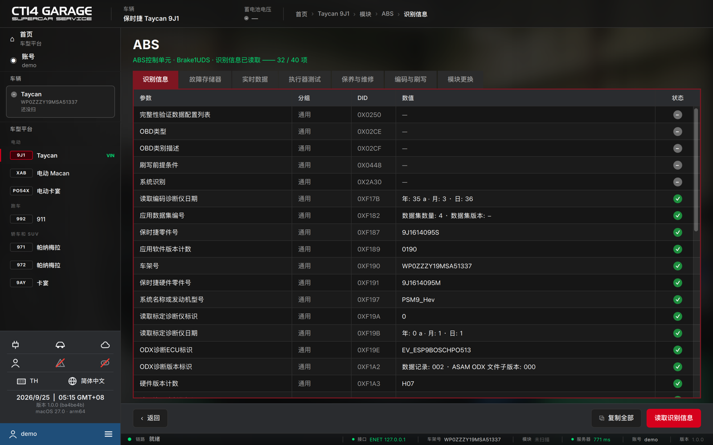Viewport: 713px width, 445px height.
Task: Open the 简体中文 language selector
Action: pos(86,381)
